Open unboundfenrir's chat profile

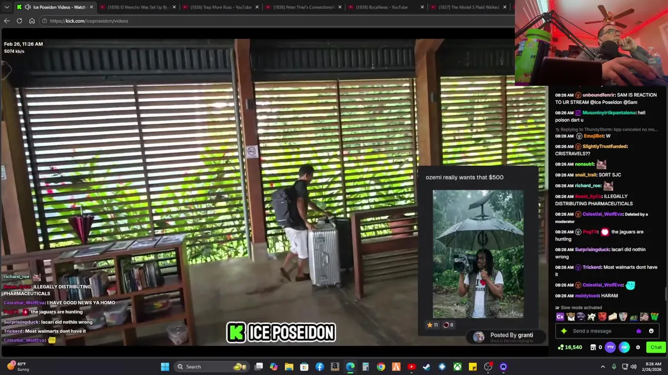click(x=598, y=95)
